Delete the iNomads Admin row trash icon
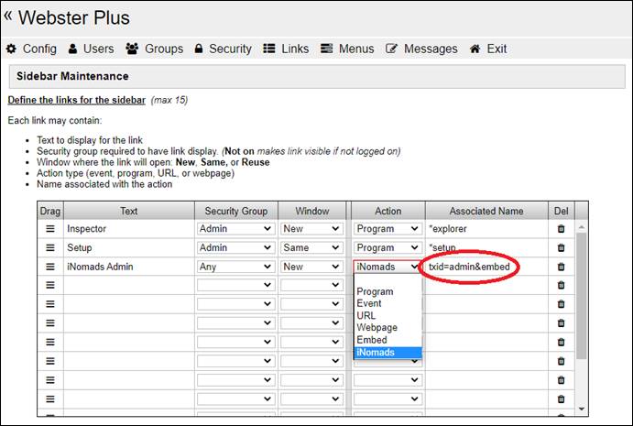 tap(561, 267)
